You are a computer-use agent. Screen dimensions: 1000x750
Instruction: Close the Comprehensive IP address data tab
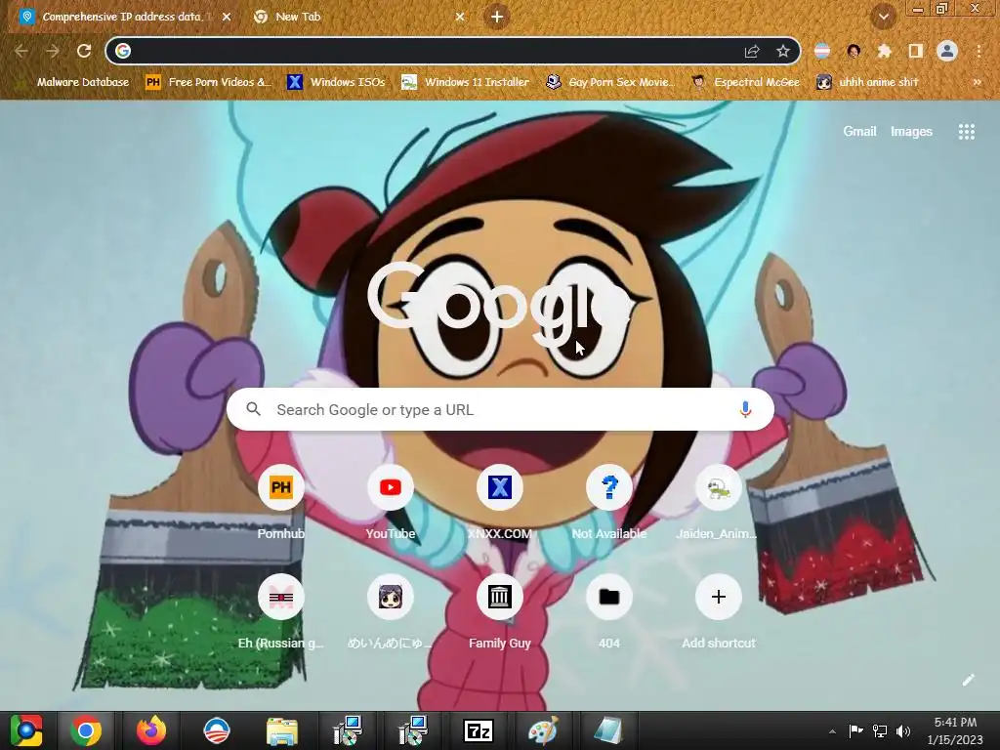point(227,18)
